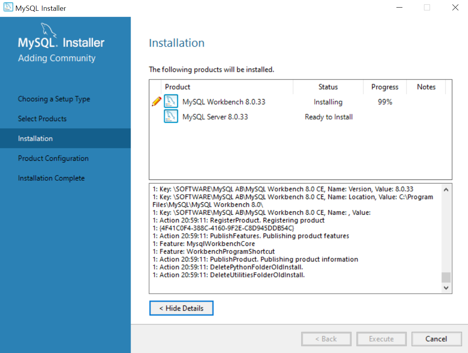Click the disabled Execute button

382,339
